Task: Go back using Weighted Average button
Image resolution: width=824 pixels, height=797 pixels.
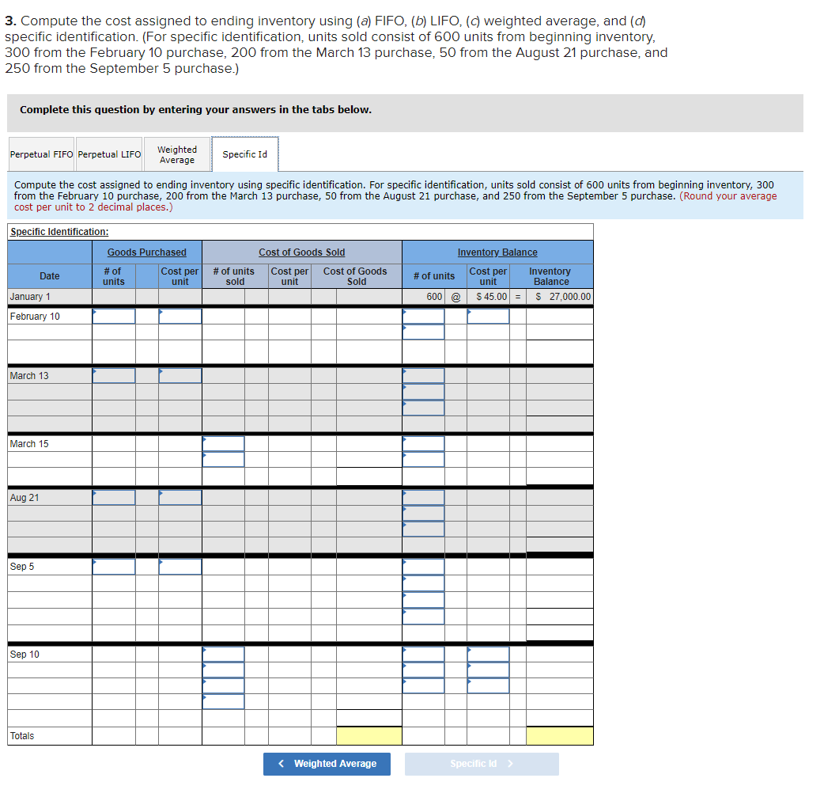Action: click(x=327, y=764)
